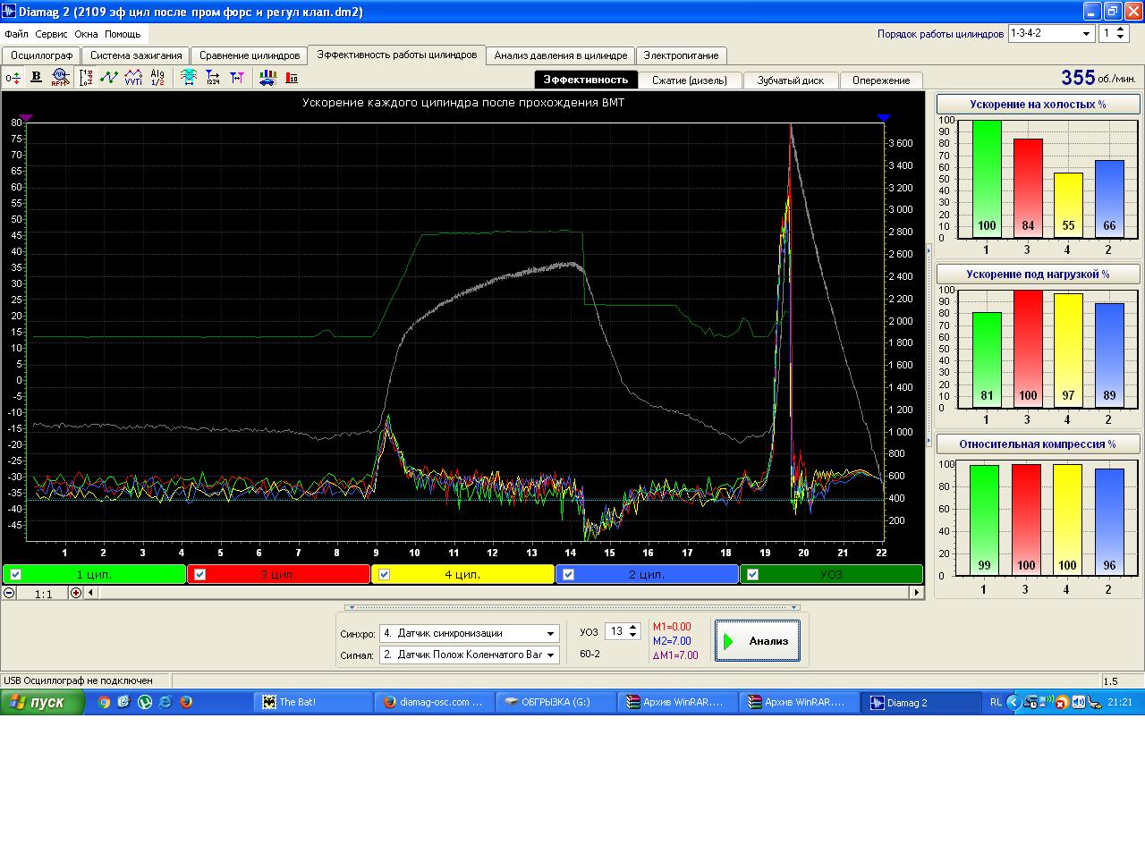Click the green connected-points line icon
The image size is (1145, 845).
click(x=109, y=78)
